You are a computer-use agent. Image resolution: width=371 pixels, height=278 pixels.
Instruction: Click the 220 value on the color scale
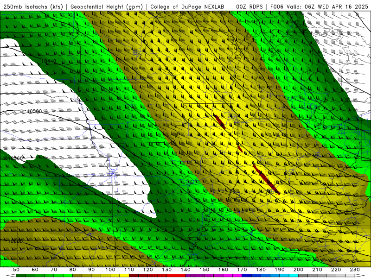pos(336,270)
